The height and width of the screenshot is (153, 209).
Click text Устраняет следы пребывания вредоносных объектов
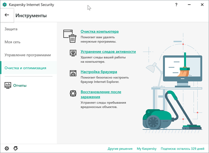[103, 105]
